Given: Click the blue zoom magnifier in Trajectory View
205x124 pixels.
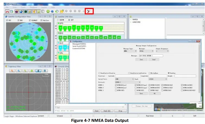Looking at the screenshot, I should (x=19, y=71).
